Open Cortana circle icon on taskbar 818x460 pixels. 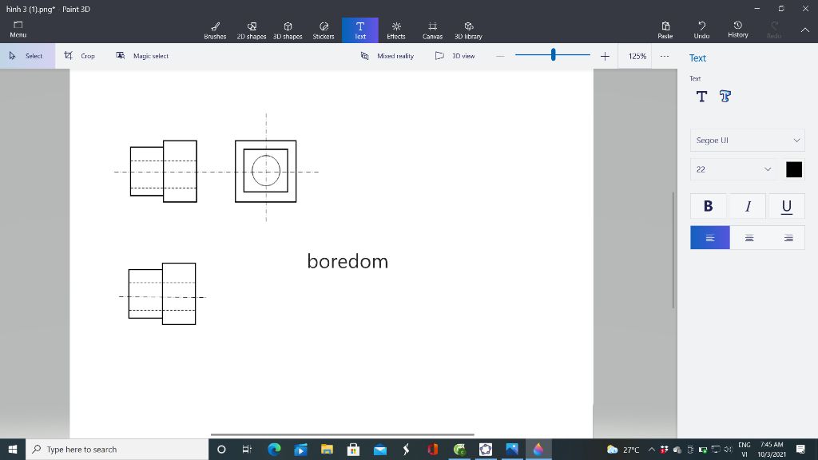click(221, 449)
